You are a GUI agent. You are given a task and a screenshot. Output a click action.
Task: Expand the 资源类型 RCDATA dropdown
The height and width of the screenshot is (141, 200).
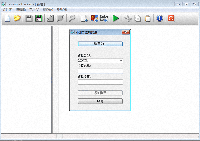click(x=121, y=61)
